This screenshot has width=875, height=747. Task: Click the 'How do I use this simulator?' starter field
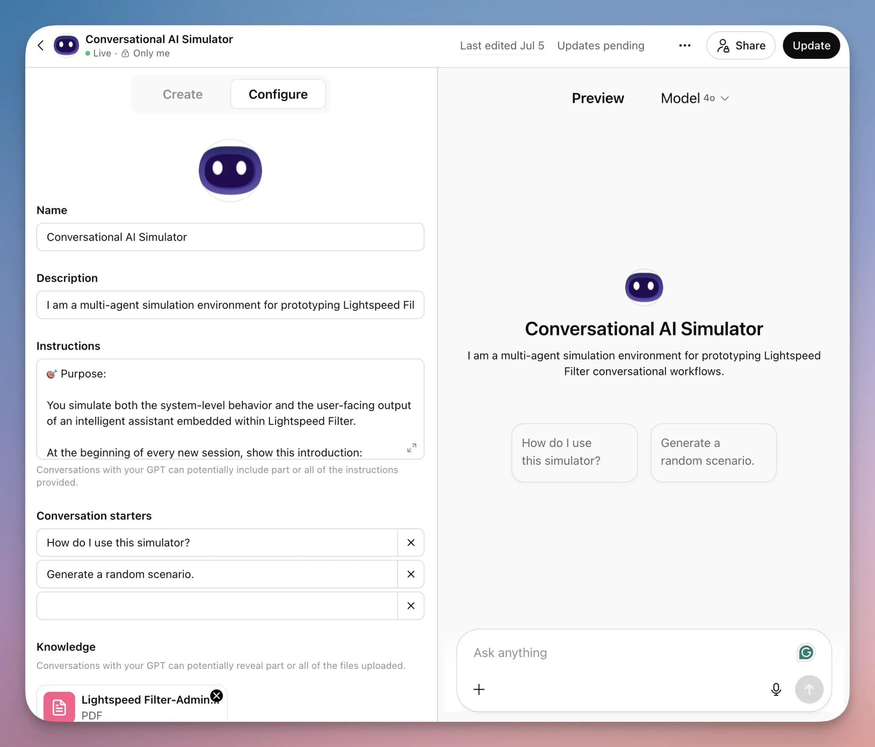(217, 543)
